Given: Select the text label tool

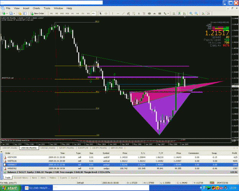Looking at the screenshot, I should [x=144, y=13].
